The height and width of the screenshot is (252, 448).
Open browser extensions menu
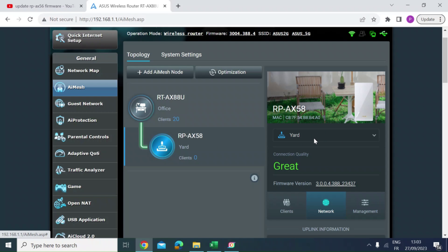click(x=388, y=19)
